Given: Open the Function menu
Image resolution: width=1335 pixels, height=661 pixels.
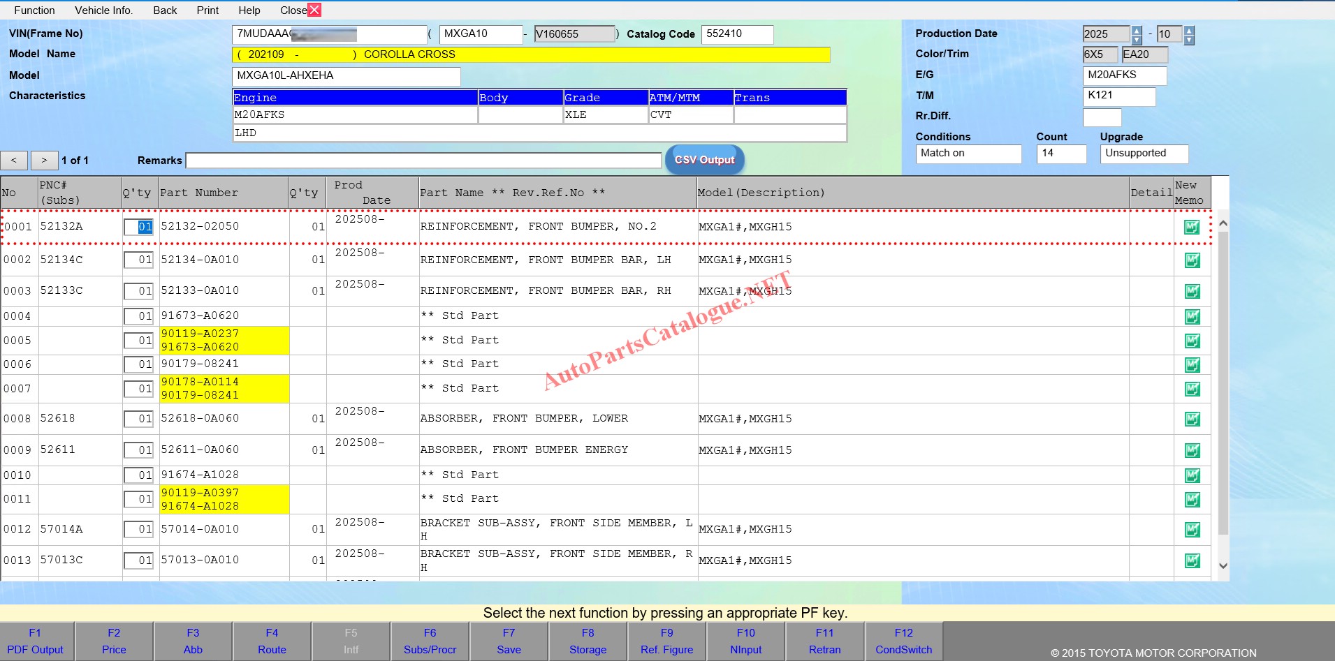Looking at the screenshot, I should (34, 10).
